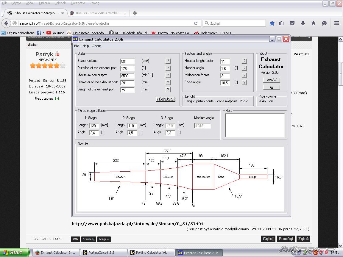343x257 pixels.
Task: Open help for Duration of the exhaust port
Action: tap(168, 68)
